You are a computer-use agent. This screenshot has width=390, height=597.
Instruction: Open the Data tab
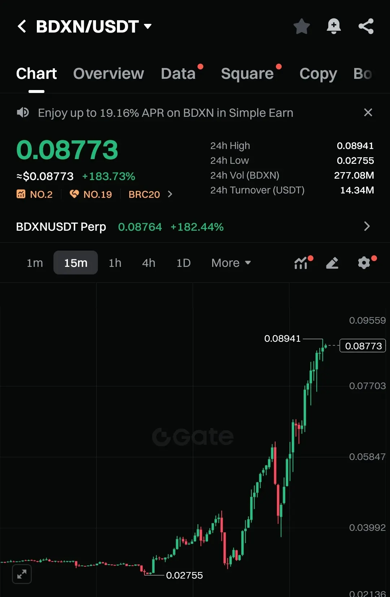tap(178, 74)
